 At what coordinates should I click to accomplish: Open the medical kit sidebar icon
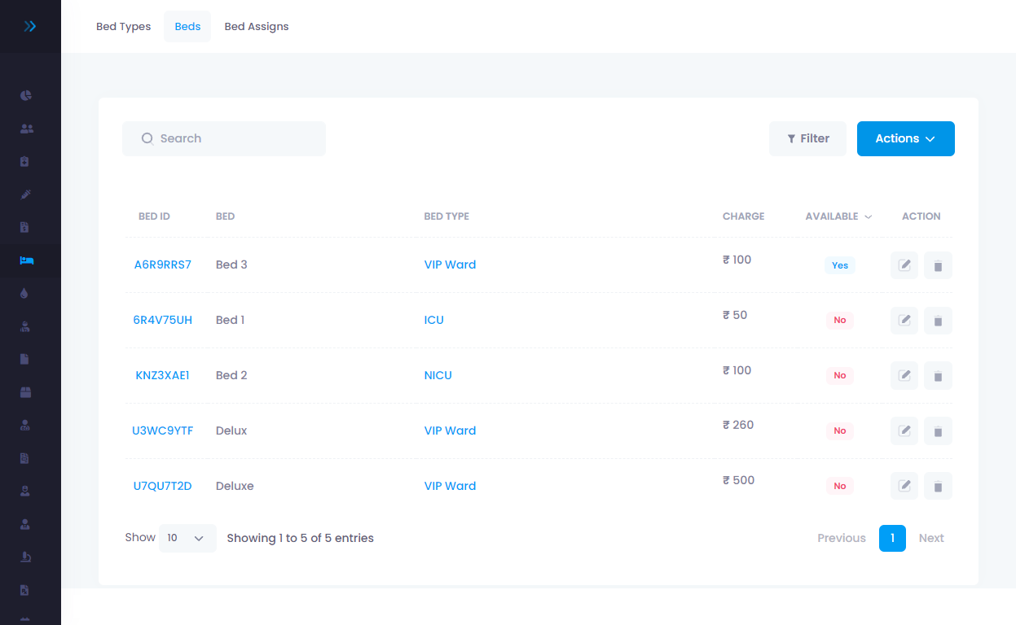point(25,161)
